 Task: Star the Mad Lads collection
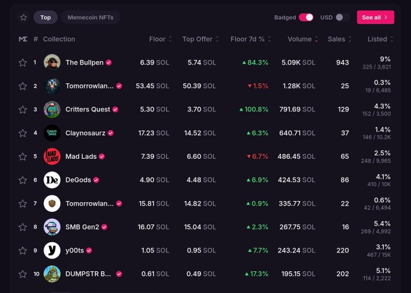coord(23,156)
